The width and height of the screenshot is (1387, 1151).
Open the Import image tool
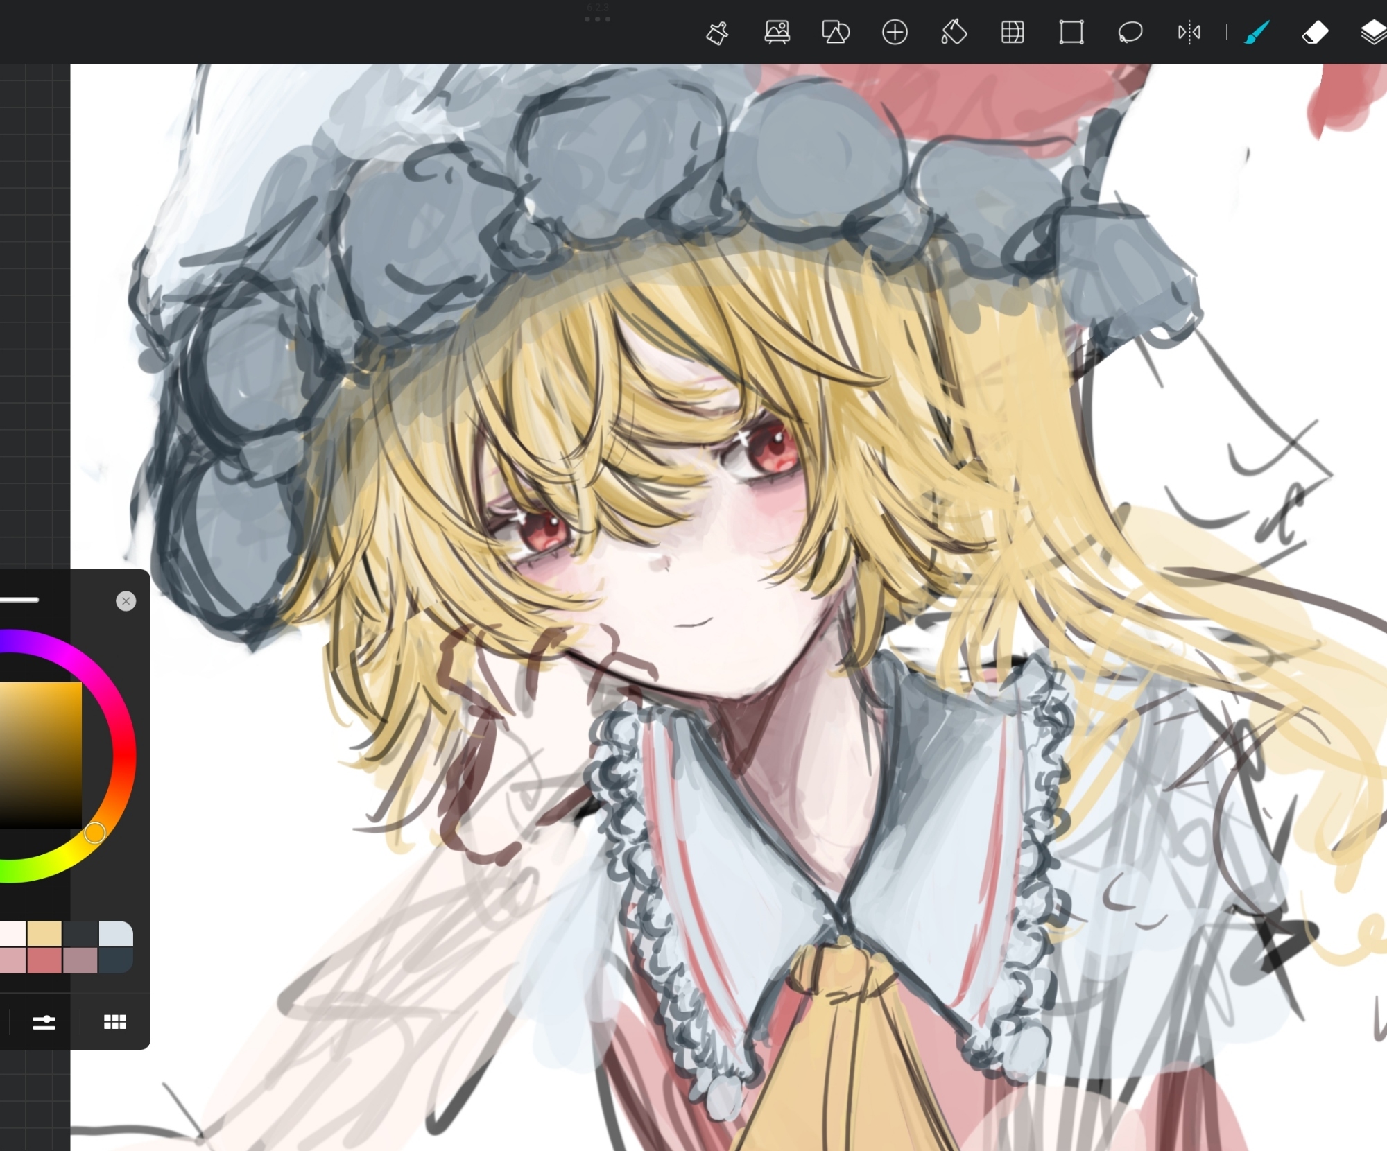777,33
